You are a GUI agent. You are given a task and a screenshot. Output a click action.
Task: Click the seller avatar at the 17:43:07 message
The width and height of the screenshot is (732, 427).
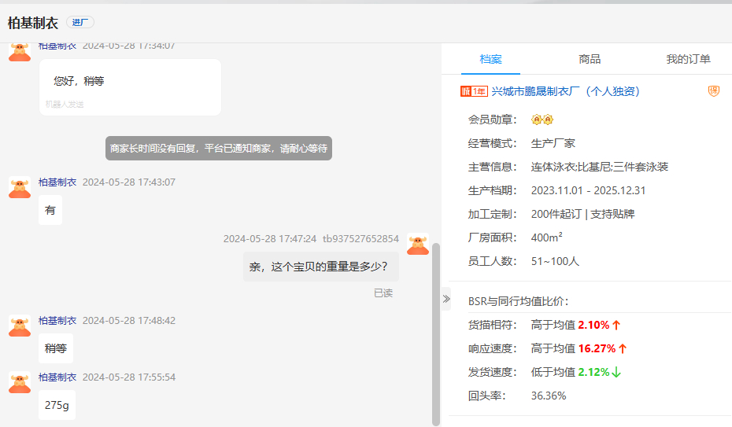click(20, 187)
